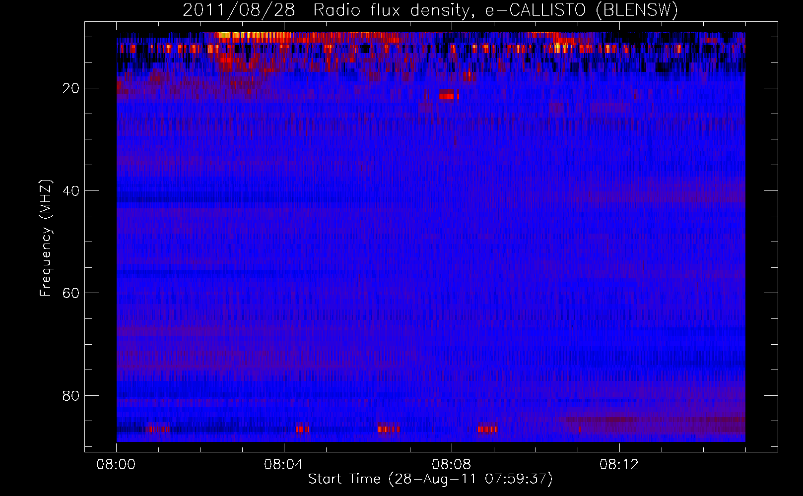Click the 'Start Time (28-Aug-11 07:59:37)' label
The width and height of the screenshot is (803, 496).
tap(430, 479)
